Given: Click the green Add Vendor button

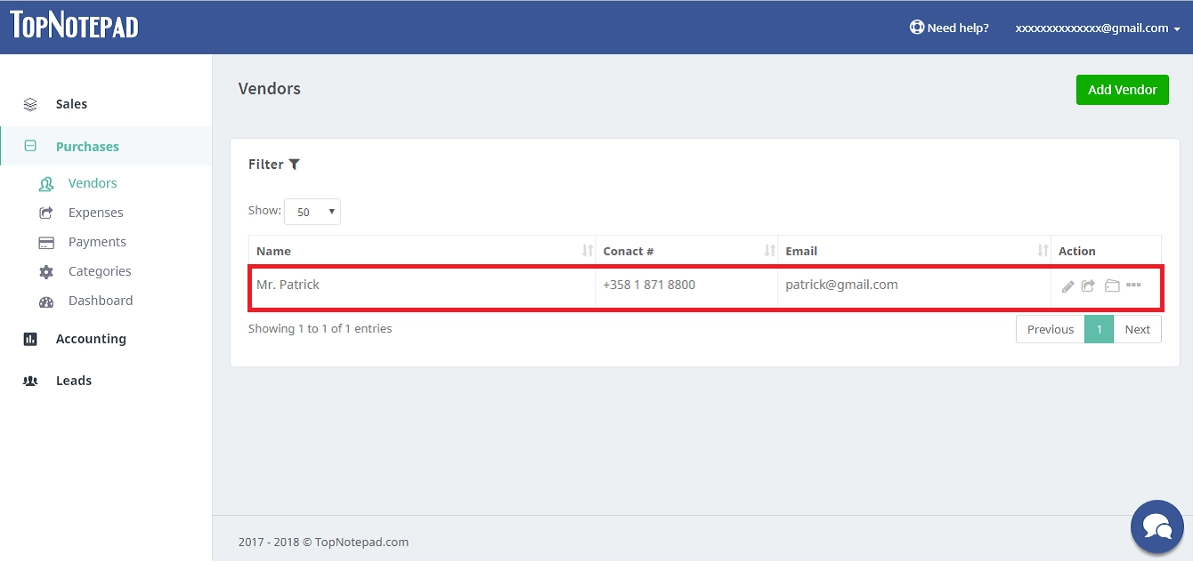Looking at the screenshot, I should coord(1122,90).
